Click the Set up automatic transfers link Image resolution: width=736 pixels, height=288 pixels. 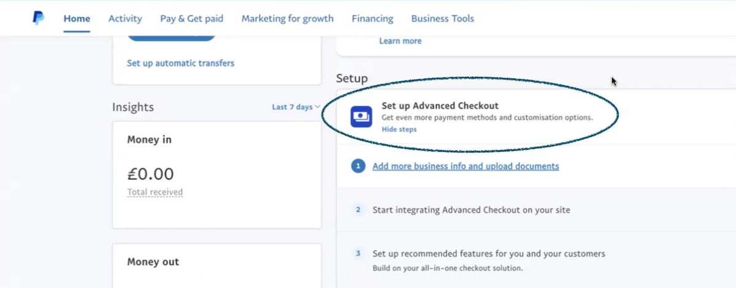[180, 63]
